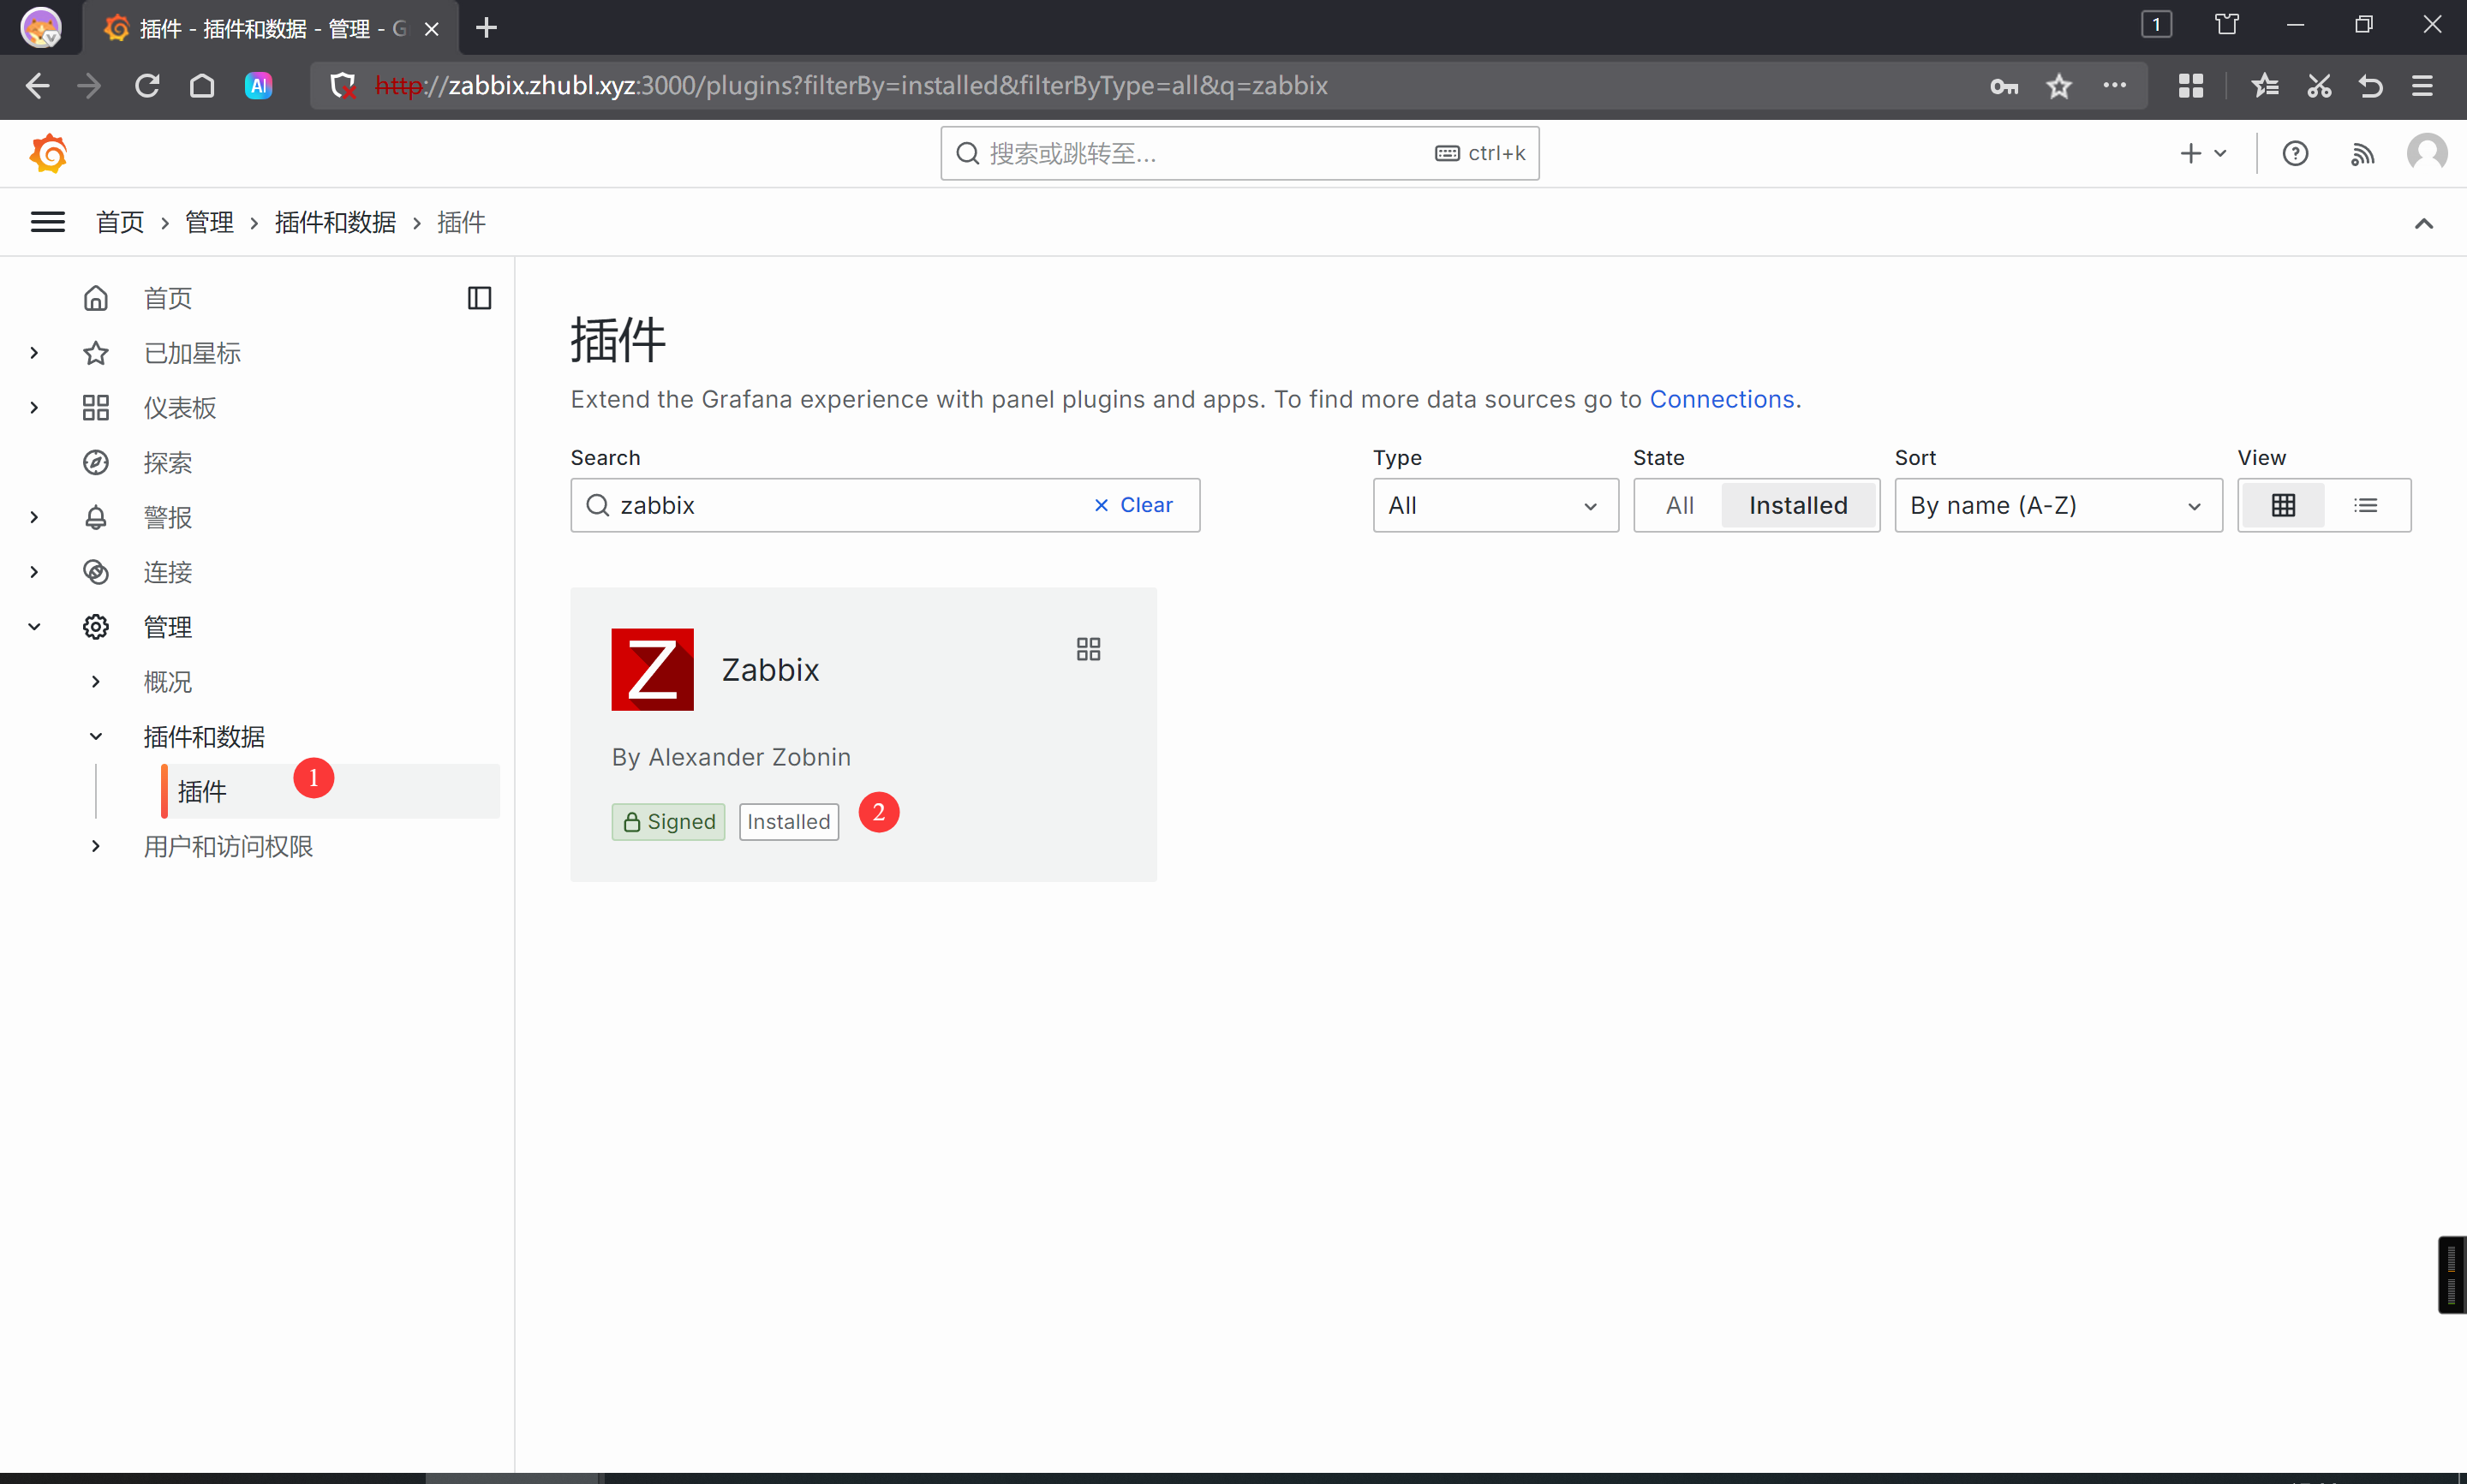Reload the current page
The height and width of the screenshot is (1484, 2467).
(x=147, y=86)
